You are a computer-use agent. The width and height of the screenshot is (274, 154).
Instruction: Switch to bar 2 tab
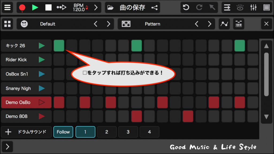pyautogui.click(x=107, y=132)
